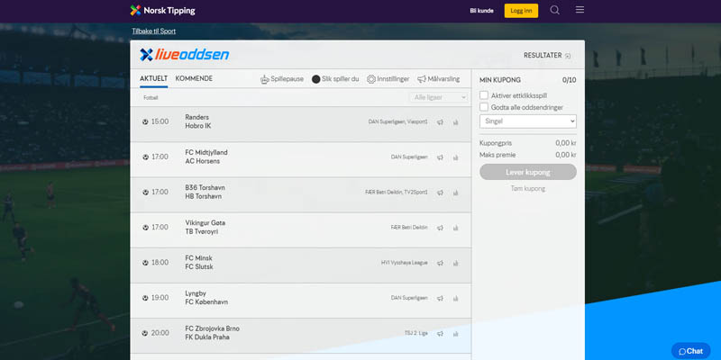Switch to the AKTUELT tab
This screenshot has height=360, width=721.
153,78
